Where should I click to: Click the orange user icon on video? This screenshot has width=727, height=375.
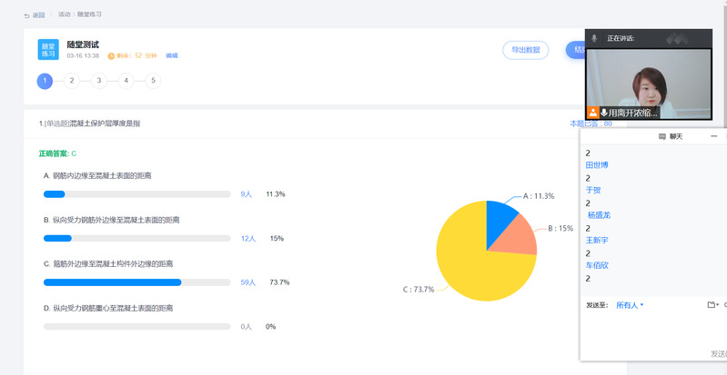(593, 113)
